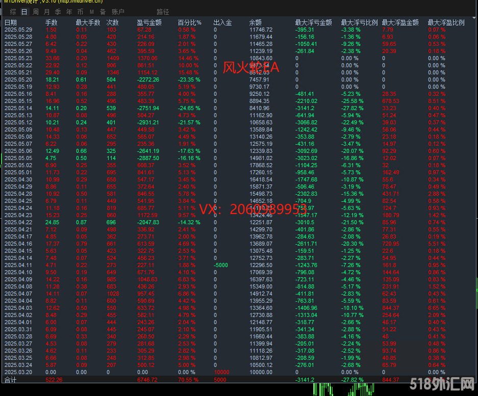
Task: Sort by the 日期 column header
Action: click(11, 22)
